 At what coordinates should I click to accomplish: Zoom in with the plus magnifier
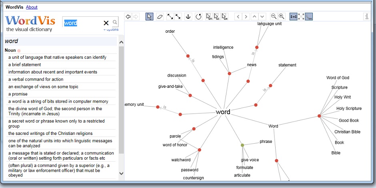click(x=282, y=16)
